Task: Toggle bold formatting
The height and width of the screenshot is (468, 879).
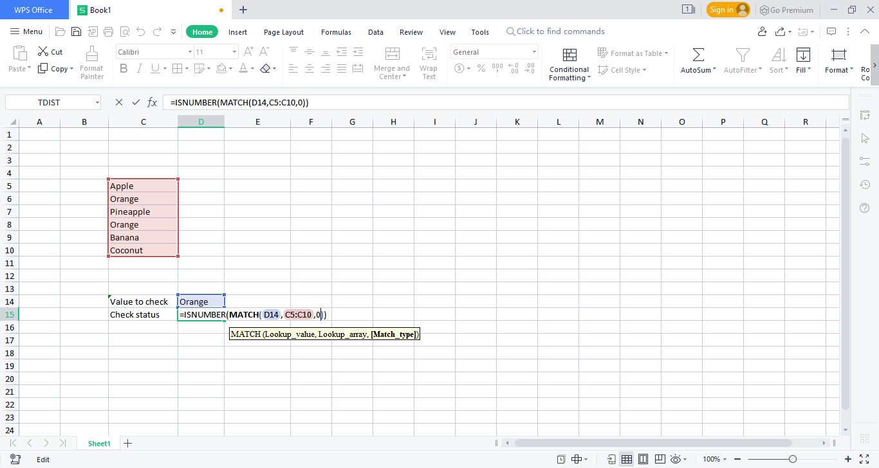Action: [124, 68]
